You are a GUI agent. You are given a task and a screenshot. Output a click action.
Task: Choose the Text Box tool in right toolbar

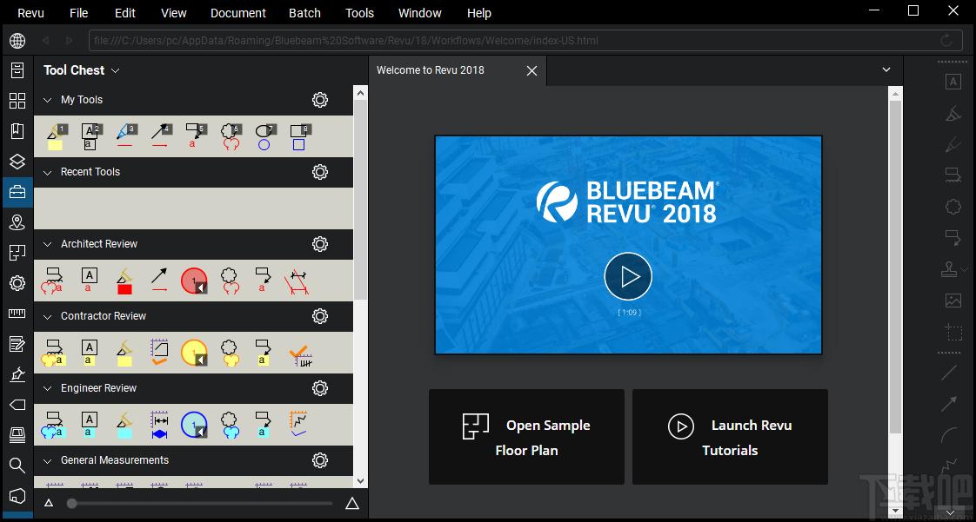(953, 82)
